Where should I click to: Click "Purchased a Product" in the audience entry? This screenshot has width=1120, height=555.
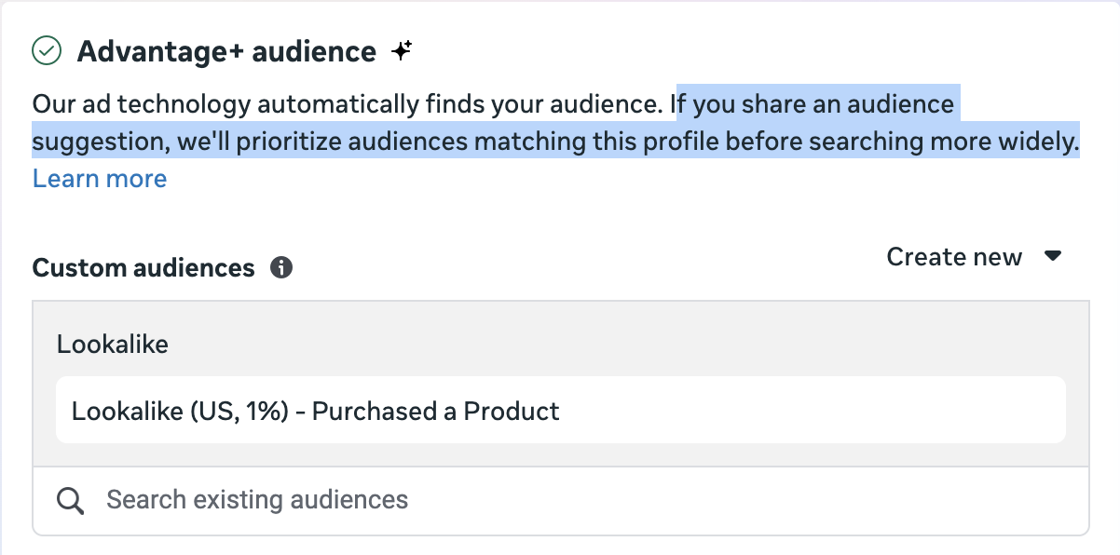(436, 411)
